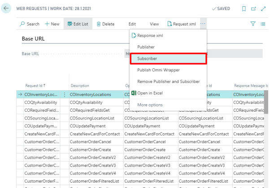Click the expand to full screen icon
Viewport: 270px width, 188px height.
coord(263,9)
